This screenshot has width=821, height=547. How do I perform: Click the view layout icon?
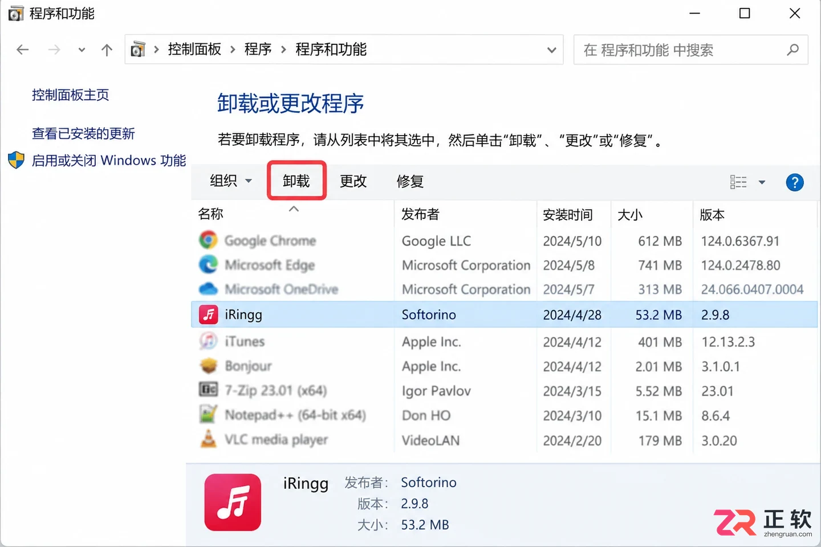738,182
